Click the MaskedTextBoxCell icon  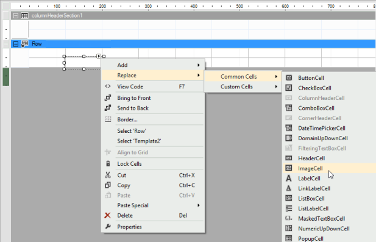click(289, 218)
